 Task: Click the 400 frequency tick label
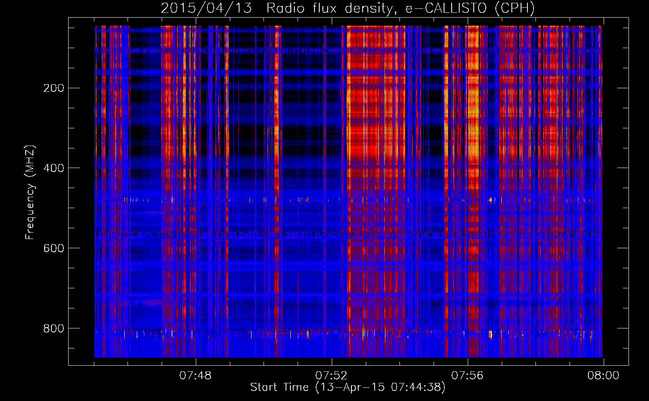tap(54, 168)
